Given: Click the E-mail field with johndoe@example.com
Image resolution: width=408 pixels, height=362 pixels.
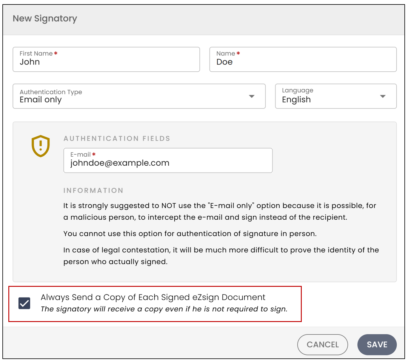Looking at the screenshot, I should click(168, 160).
